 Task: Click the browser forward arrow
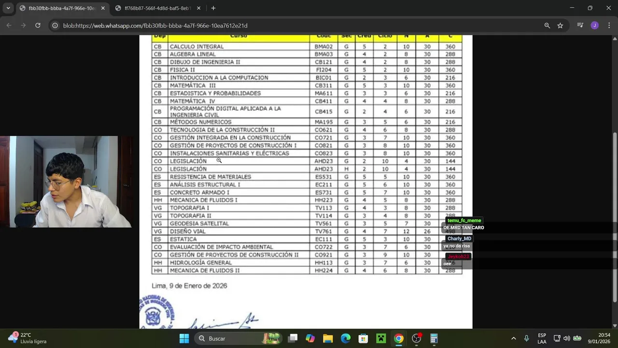click(23, 25)
